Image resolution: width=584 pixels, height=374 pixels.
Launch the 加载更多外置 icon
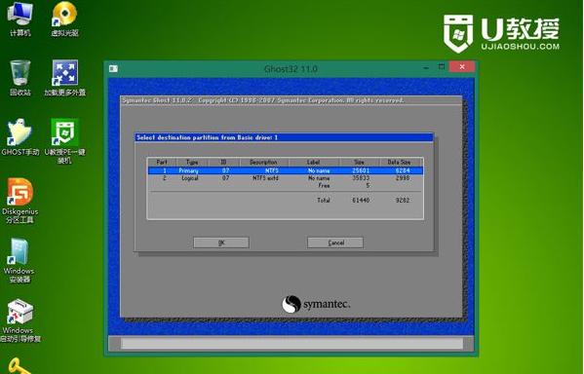64,77
